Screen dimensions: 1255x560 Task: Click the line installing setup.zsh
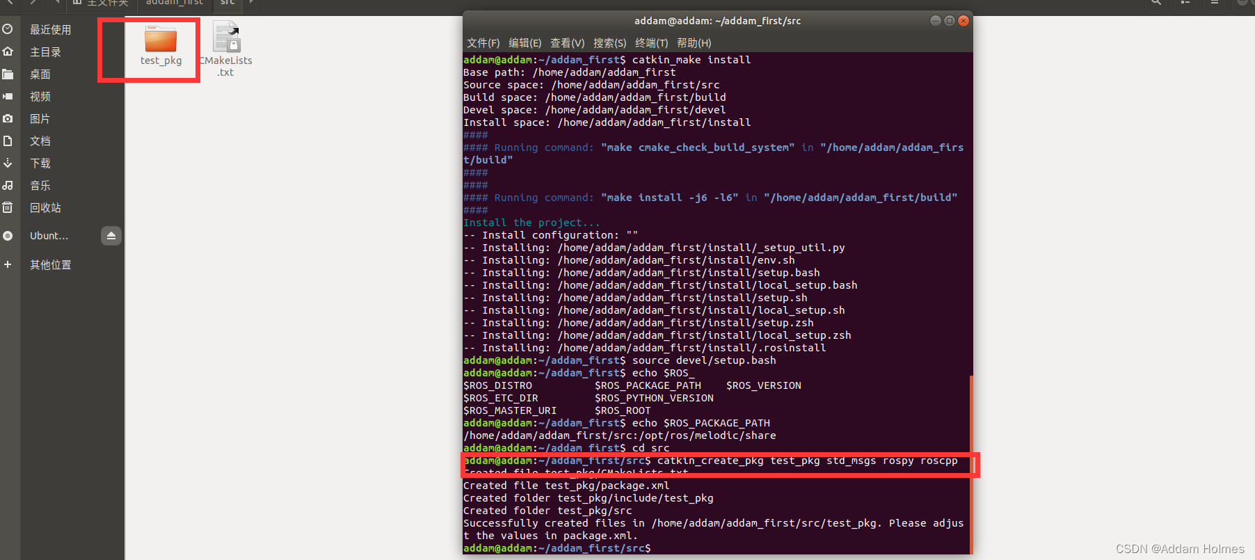click(639, 323)
